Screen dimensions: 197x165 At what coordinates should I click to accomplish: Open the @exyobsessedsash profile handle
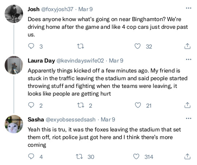[70, 120]
